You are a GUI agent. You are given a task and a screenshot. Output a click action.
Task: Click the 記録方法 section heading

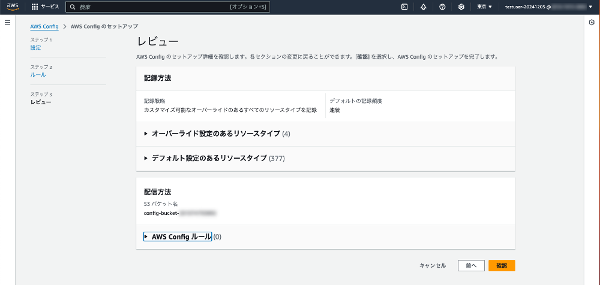tap(157, 78)
